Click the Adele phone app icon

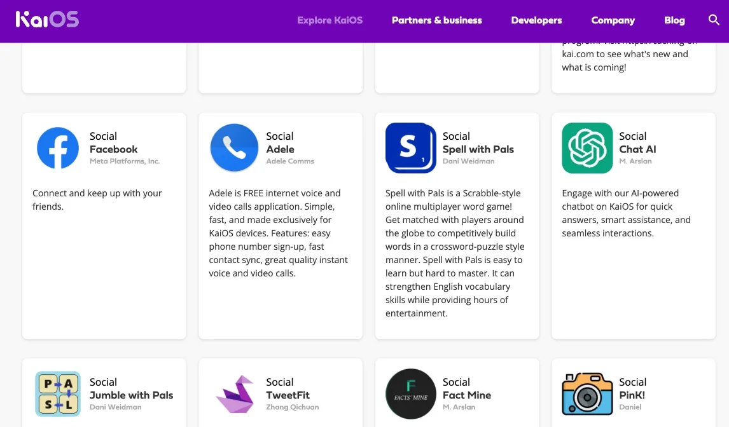234,148
